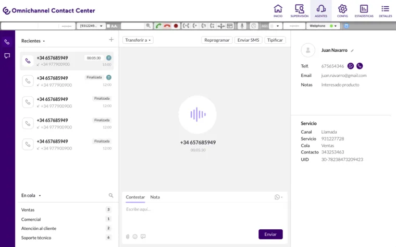Click toolbar search magnifier icon
This screenshot has width=396, height=247.
click(148, 26)
